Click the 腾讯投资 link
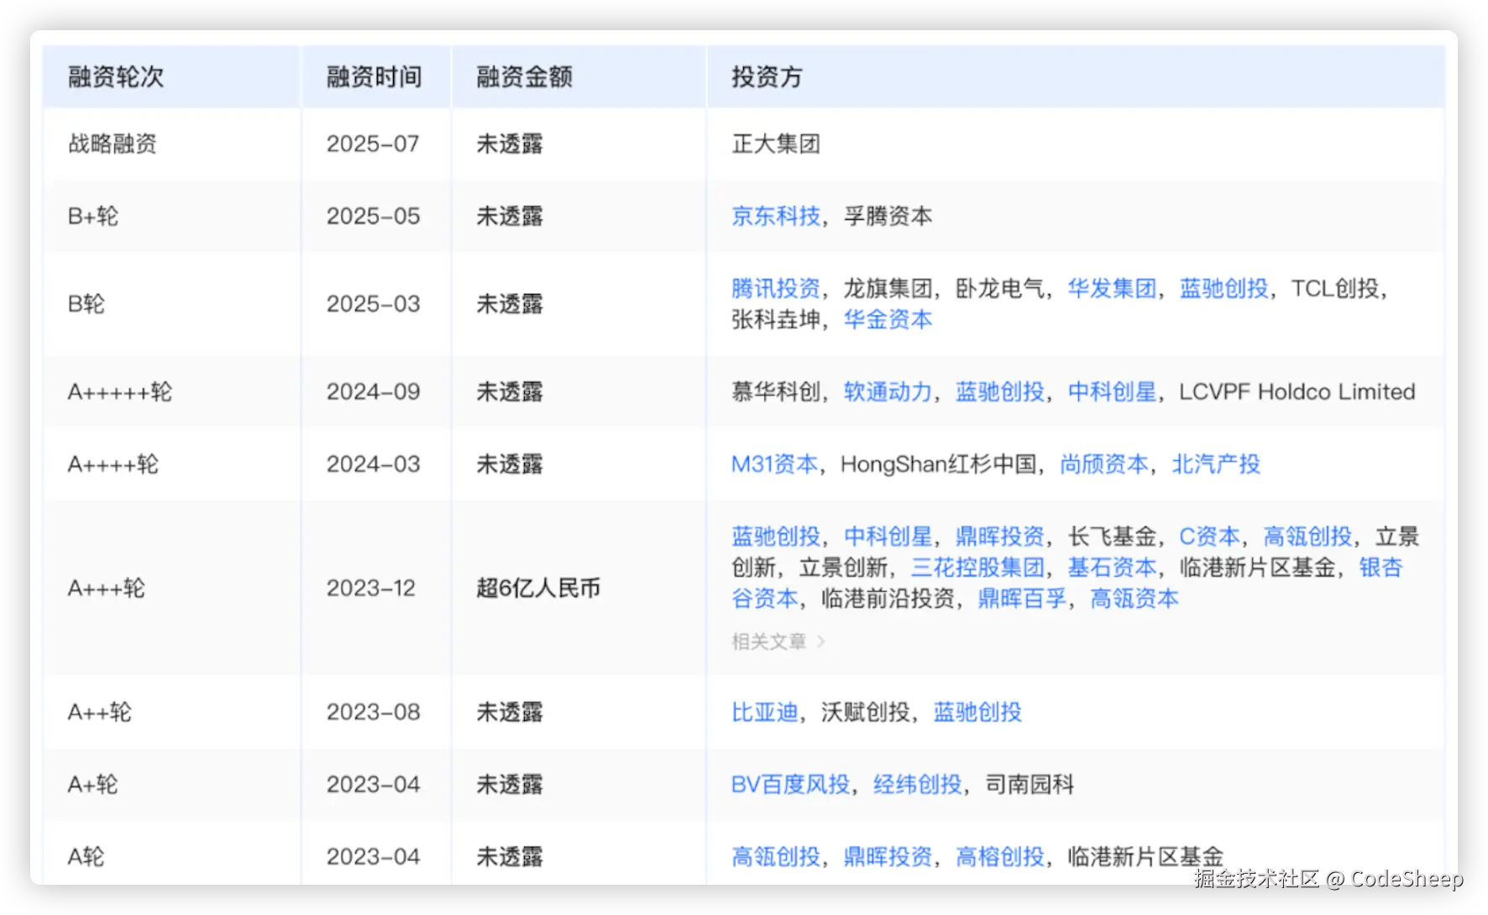This screenshot has width=1488, height=915. pos(776,289)
